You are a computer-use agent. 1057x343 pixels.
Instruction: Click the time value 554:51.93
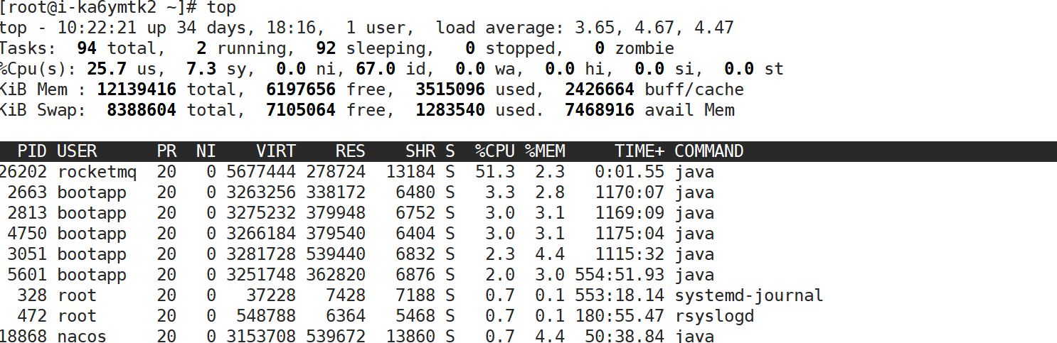pyautogui.click(x=620, y=275)
